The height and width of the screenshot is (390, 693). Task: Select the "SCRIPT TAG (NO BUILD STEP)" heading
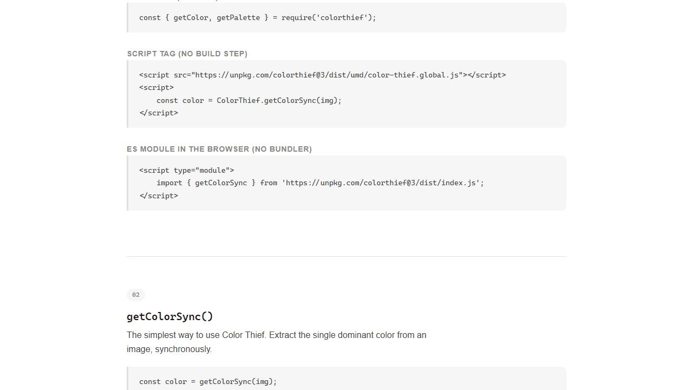[x=187, y=54]
